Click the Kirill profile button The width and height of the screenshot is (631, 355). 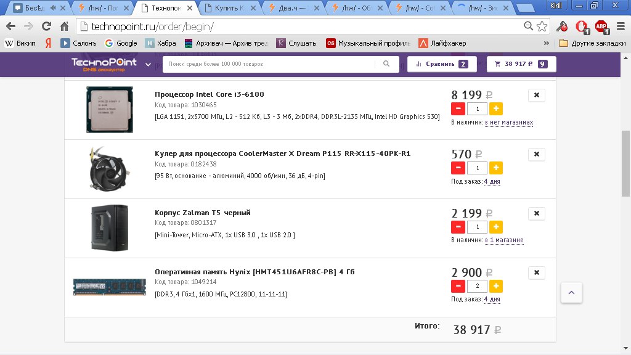tap(556, 5)
